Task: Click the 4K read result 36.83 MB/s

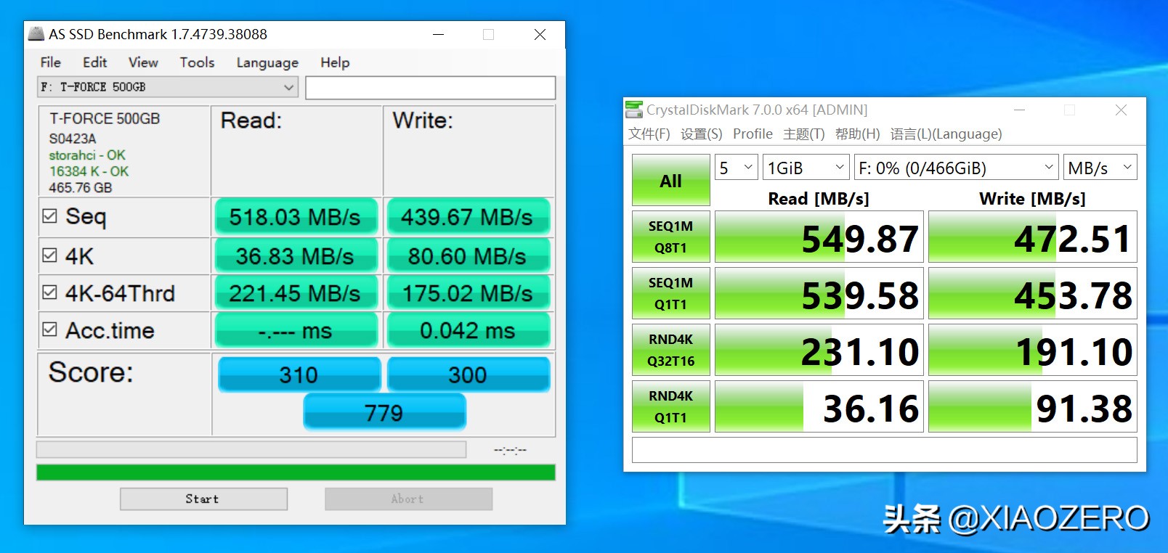Action: pyautogui.click(x=296, y=255)
